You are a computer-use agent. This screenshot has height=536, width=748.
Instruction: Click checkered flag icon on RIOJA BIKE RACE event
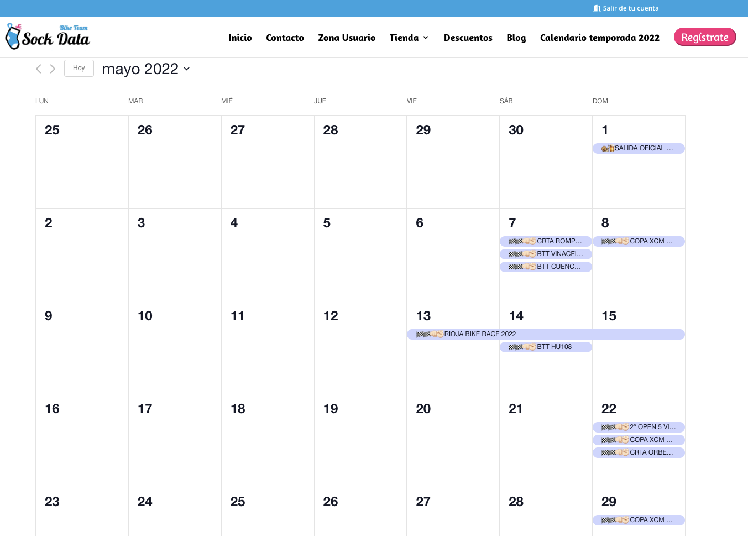(x=423, y=334)
